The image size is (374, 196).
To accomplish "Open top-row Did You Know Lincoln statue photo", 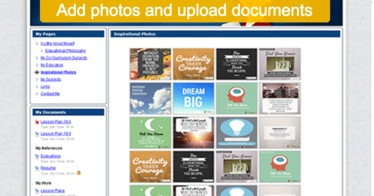I will coord(280,64).
